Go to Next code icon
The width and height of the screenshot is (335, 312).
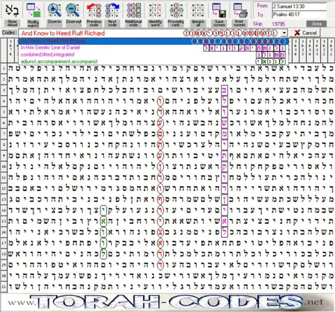point(112,10)
